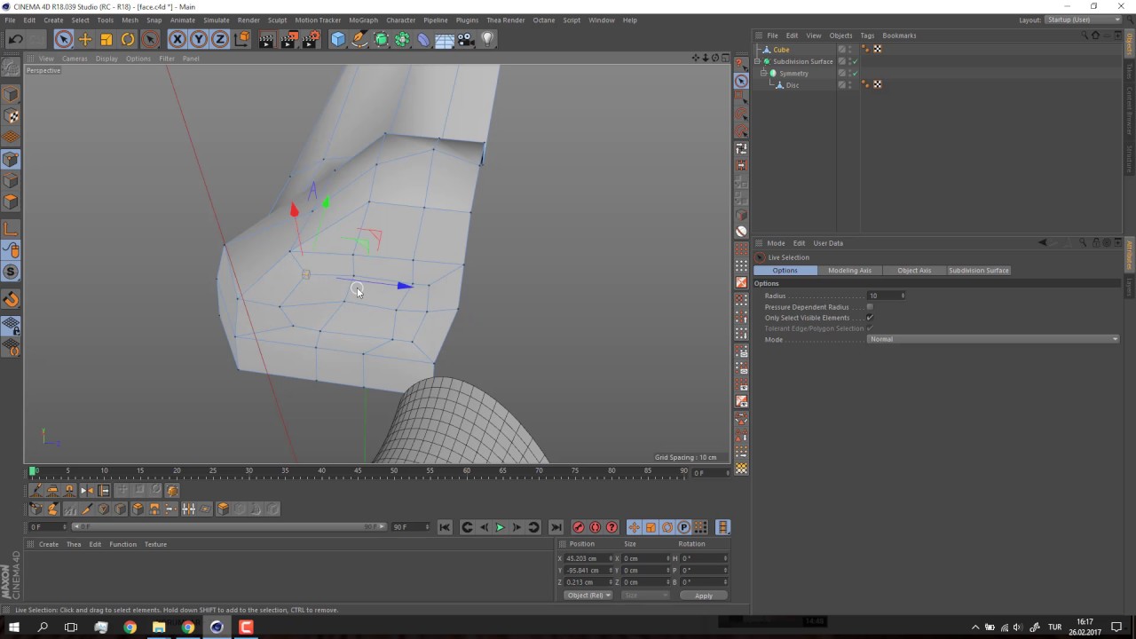Open the Edit Render Settings icon
1136x639 pixels.
point(311,39)
